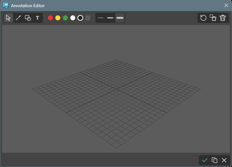Viewport: 232px width, 167px height.
Task: Confirm annotation with green checkmark
Action: pyautogui.click(x=205, y=160)
